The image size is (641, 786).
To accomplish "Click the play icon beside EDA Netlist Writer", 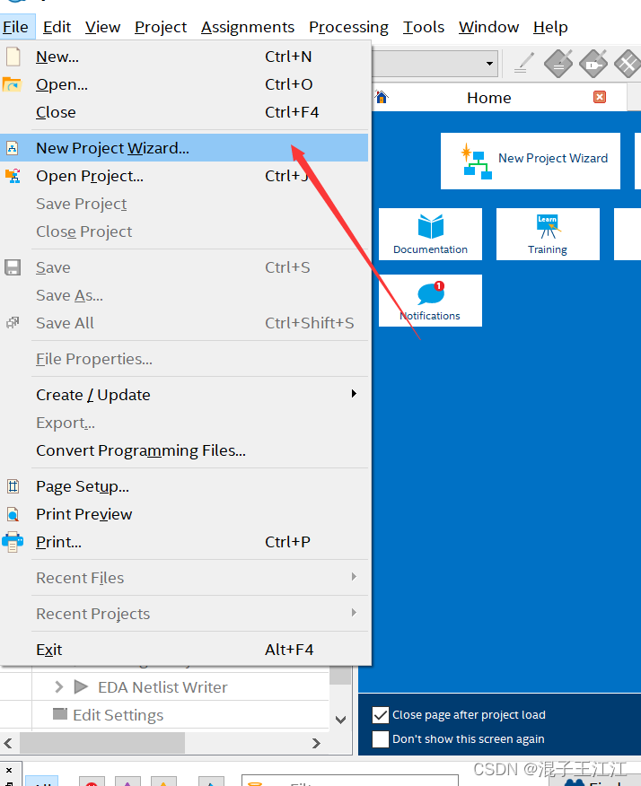I will click(x=81, y=686).
